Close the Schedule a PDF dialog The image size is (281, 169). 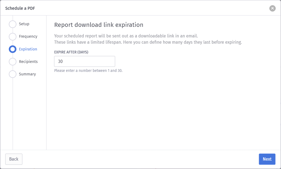(x=272, y=8)
